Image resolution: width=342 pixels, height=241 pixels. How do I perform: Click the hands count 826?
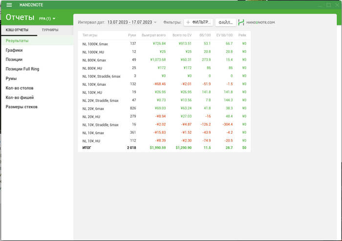coord(133,108)
